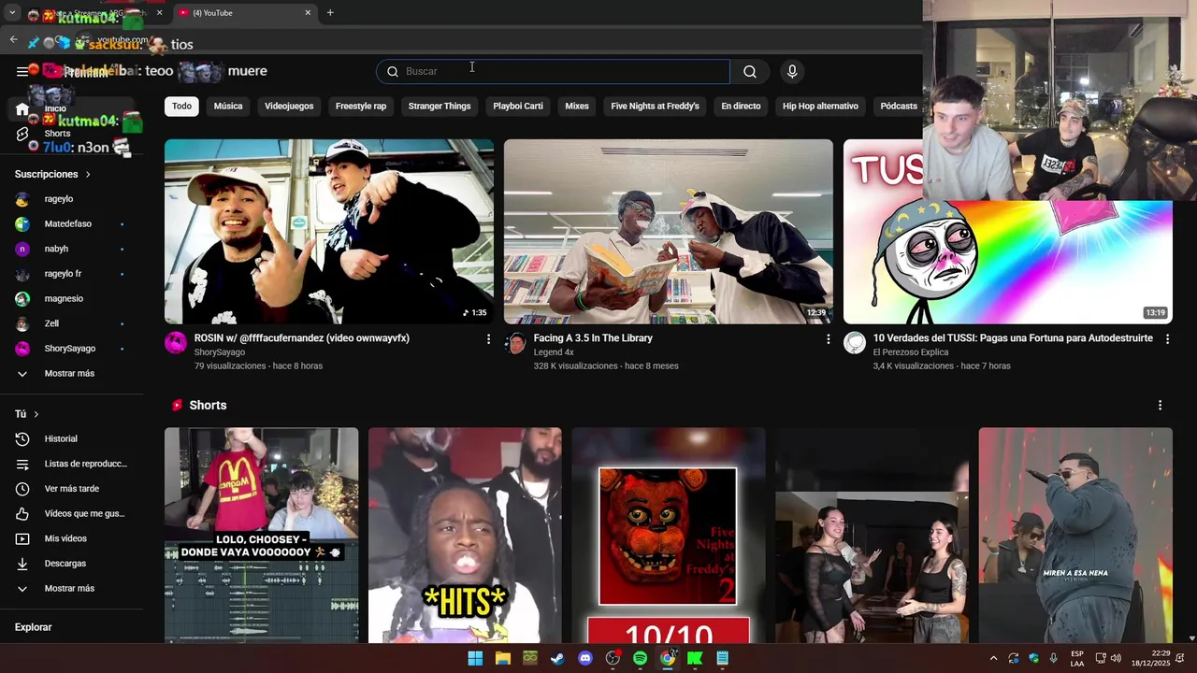Select the Todo filter chip
1197x673 pixels.
click(181, 107)
